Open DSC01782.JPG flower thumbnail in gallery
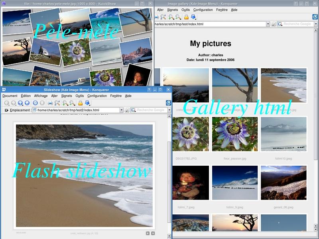Image resolution: width=319 pixels, height=239 pixels. click(x=191, y=134)
